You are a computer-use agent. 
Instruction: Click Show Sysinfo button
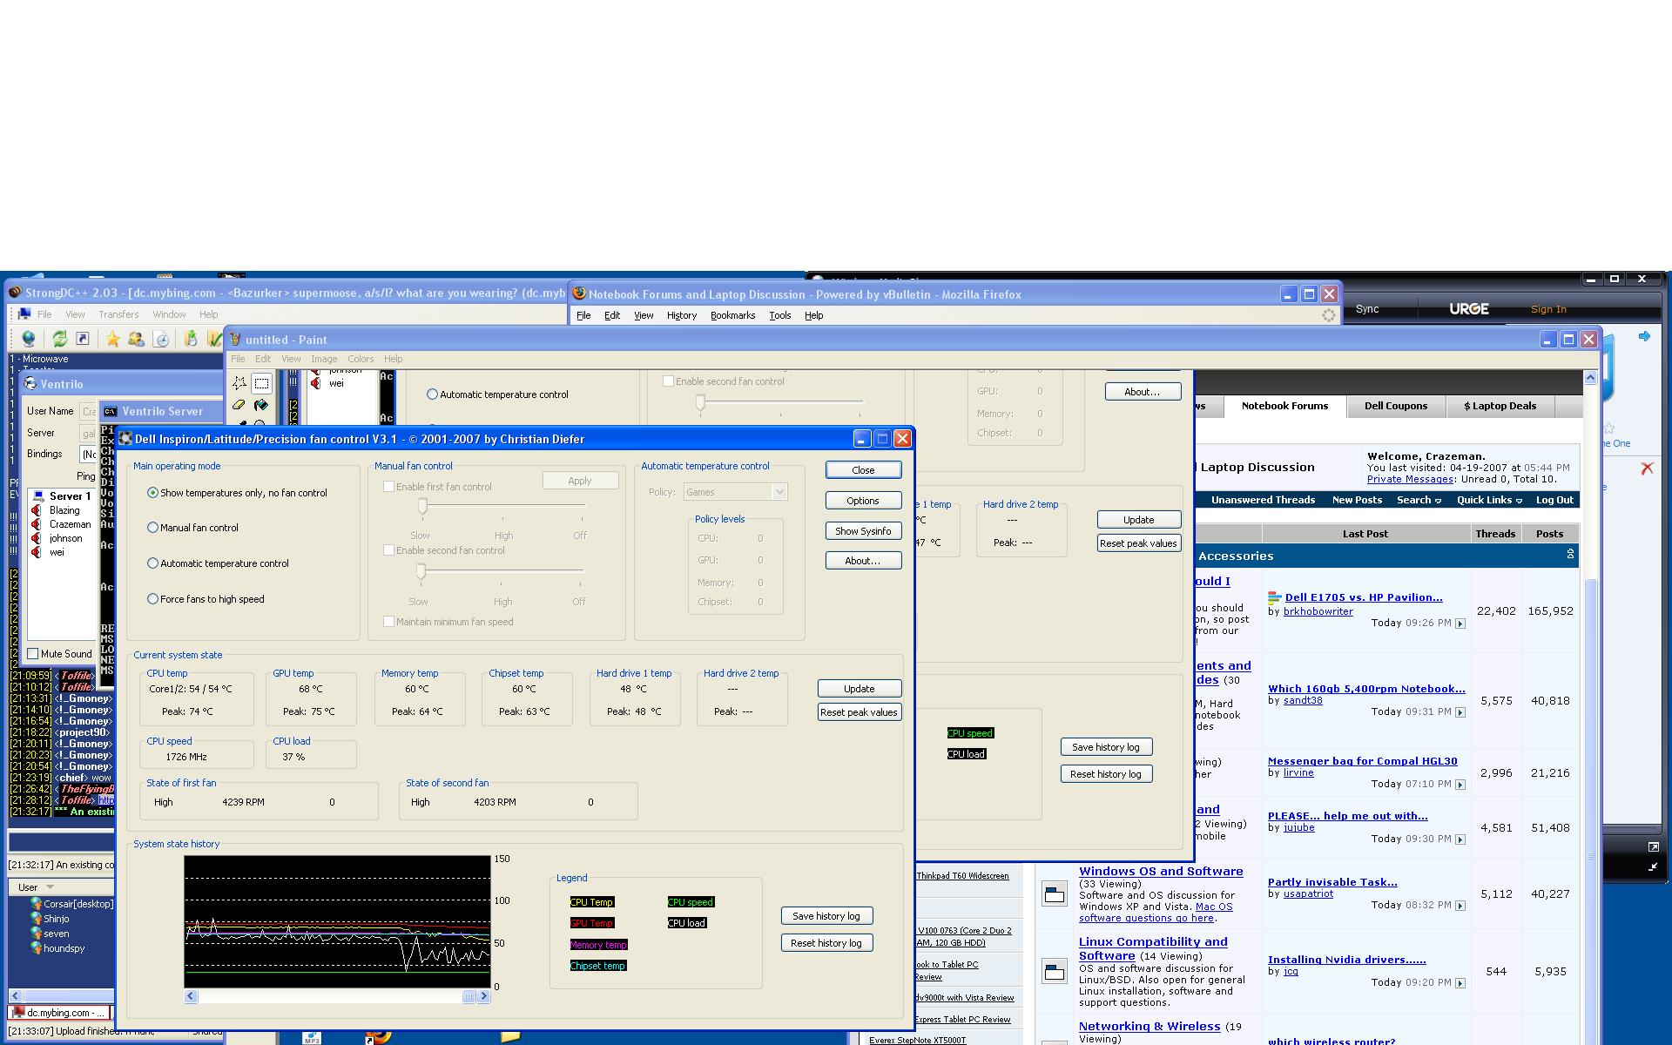click(x=863, y=531)
